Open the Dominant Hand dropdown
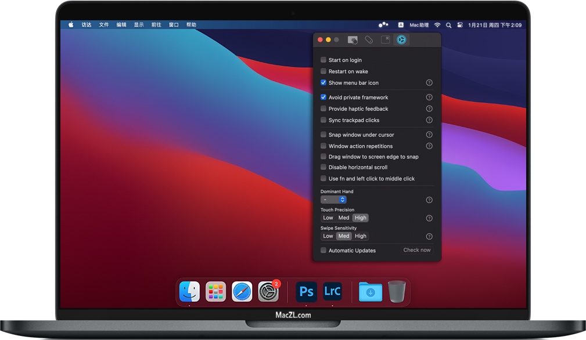This screenshot has height=340, width=586. tap(333, 200)
